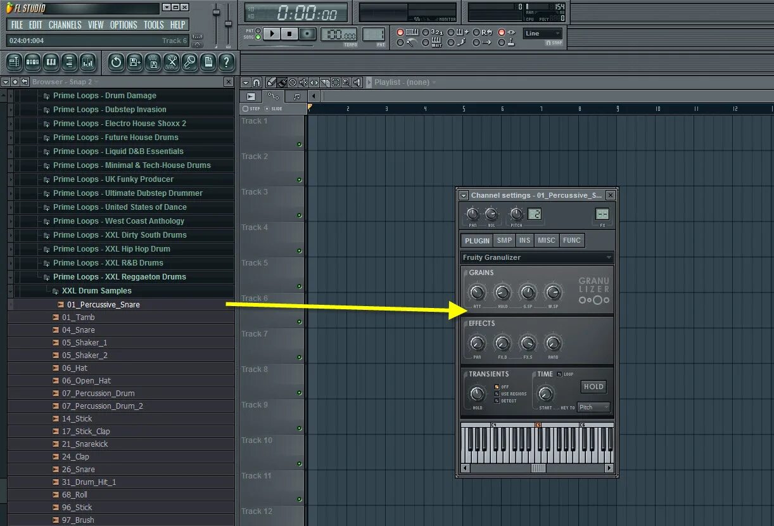This screenshot has height=526, width=774.
Task: Click the HOLD button in Time
Action: coord(593,387)
